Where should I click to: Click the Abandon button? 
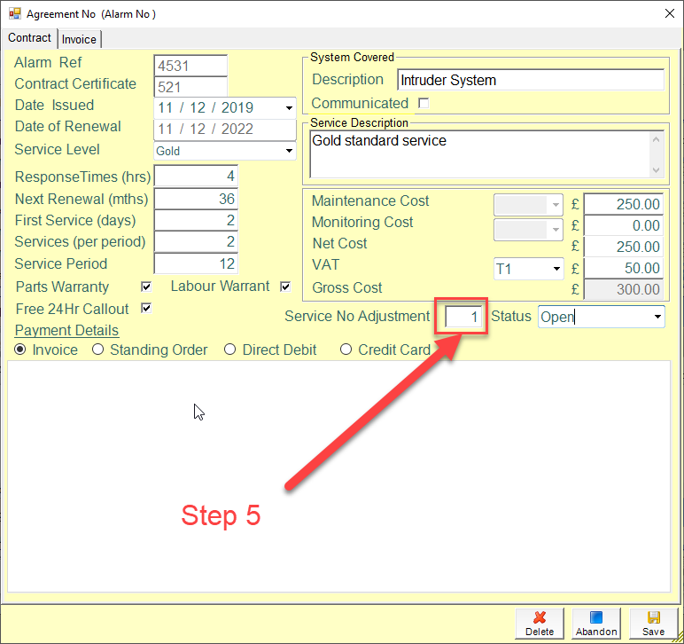coord(596,623)
